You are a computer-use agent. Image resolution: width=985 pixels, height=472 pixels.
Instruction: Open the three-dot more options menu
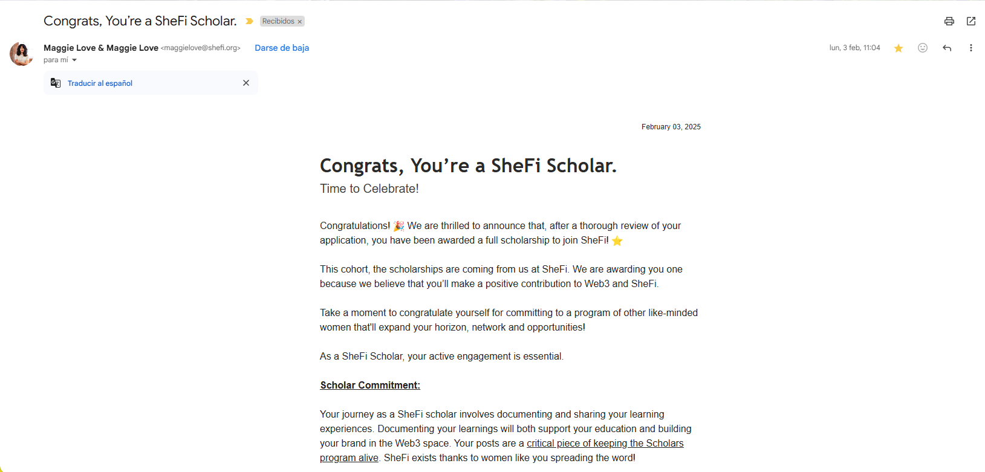(971, 48)
